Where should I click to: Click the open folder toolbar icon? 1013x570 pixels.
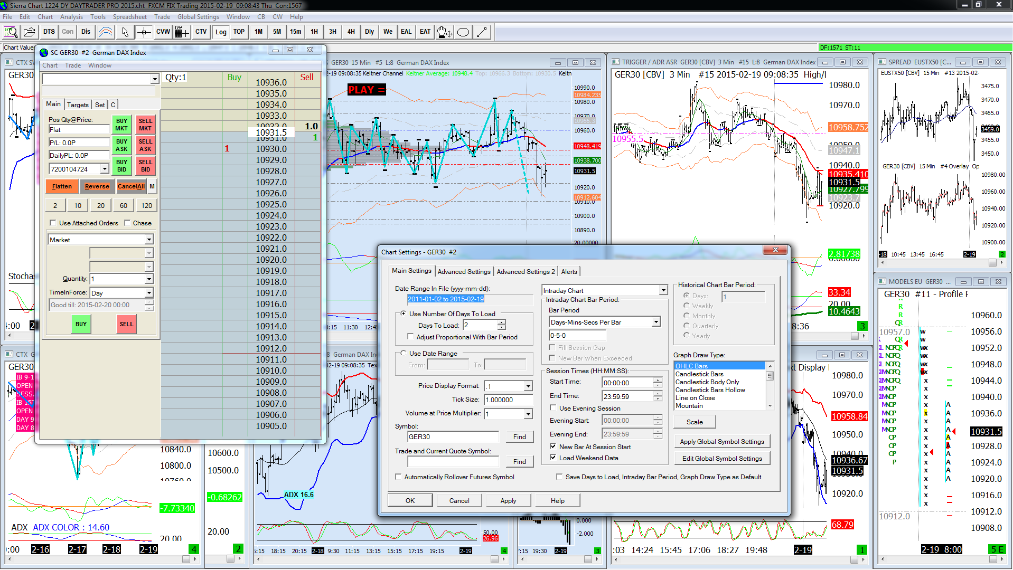click(x=30, y=32)
